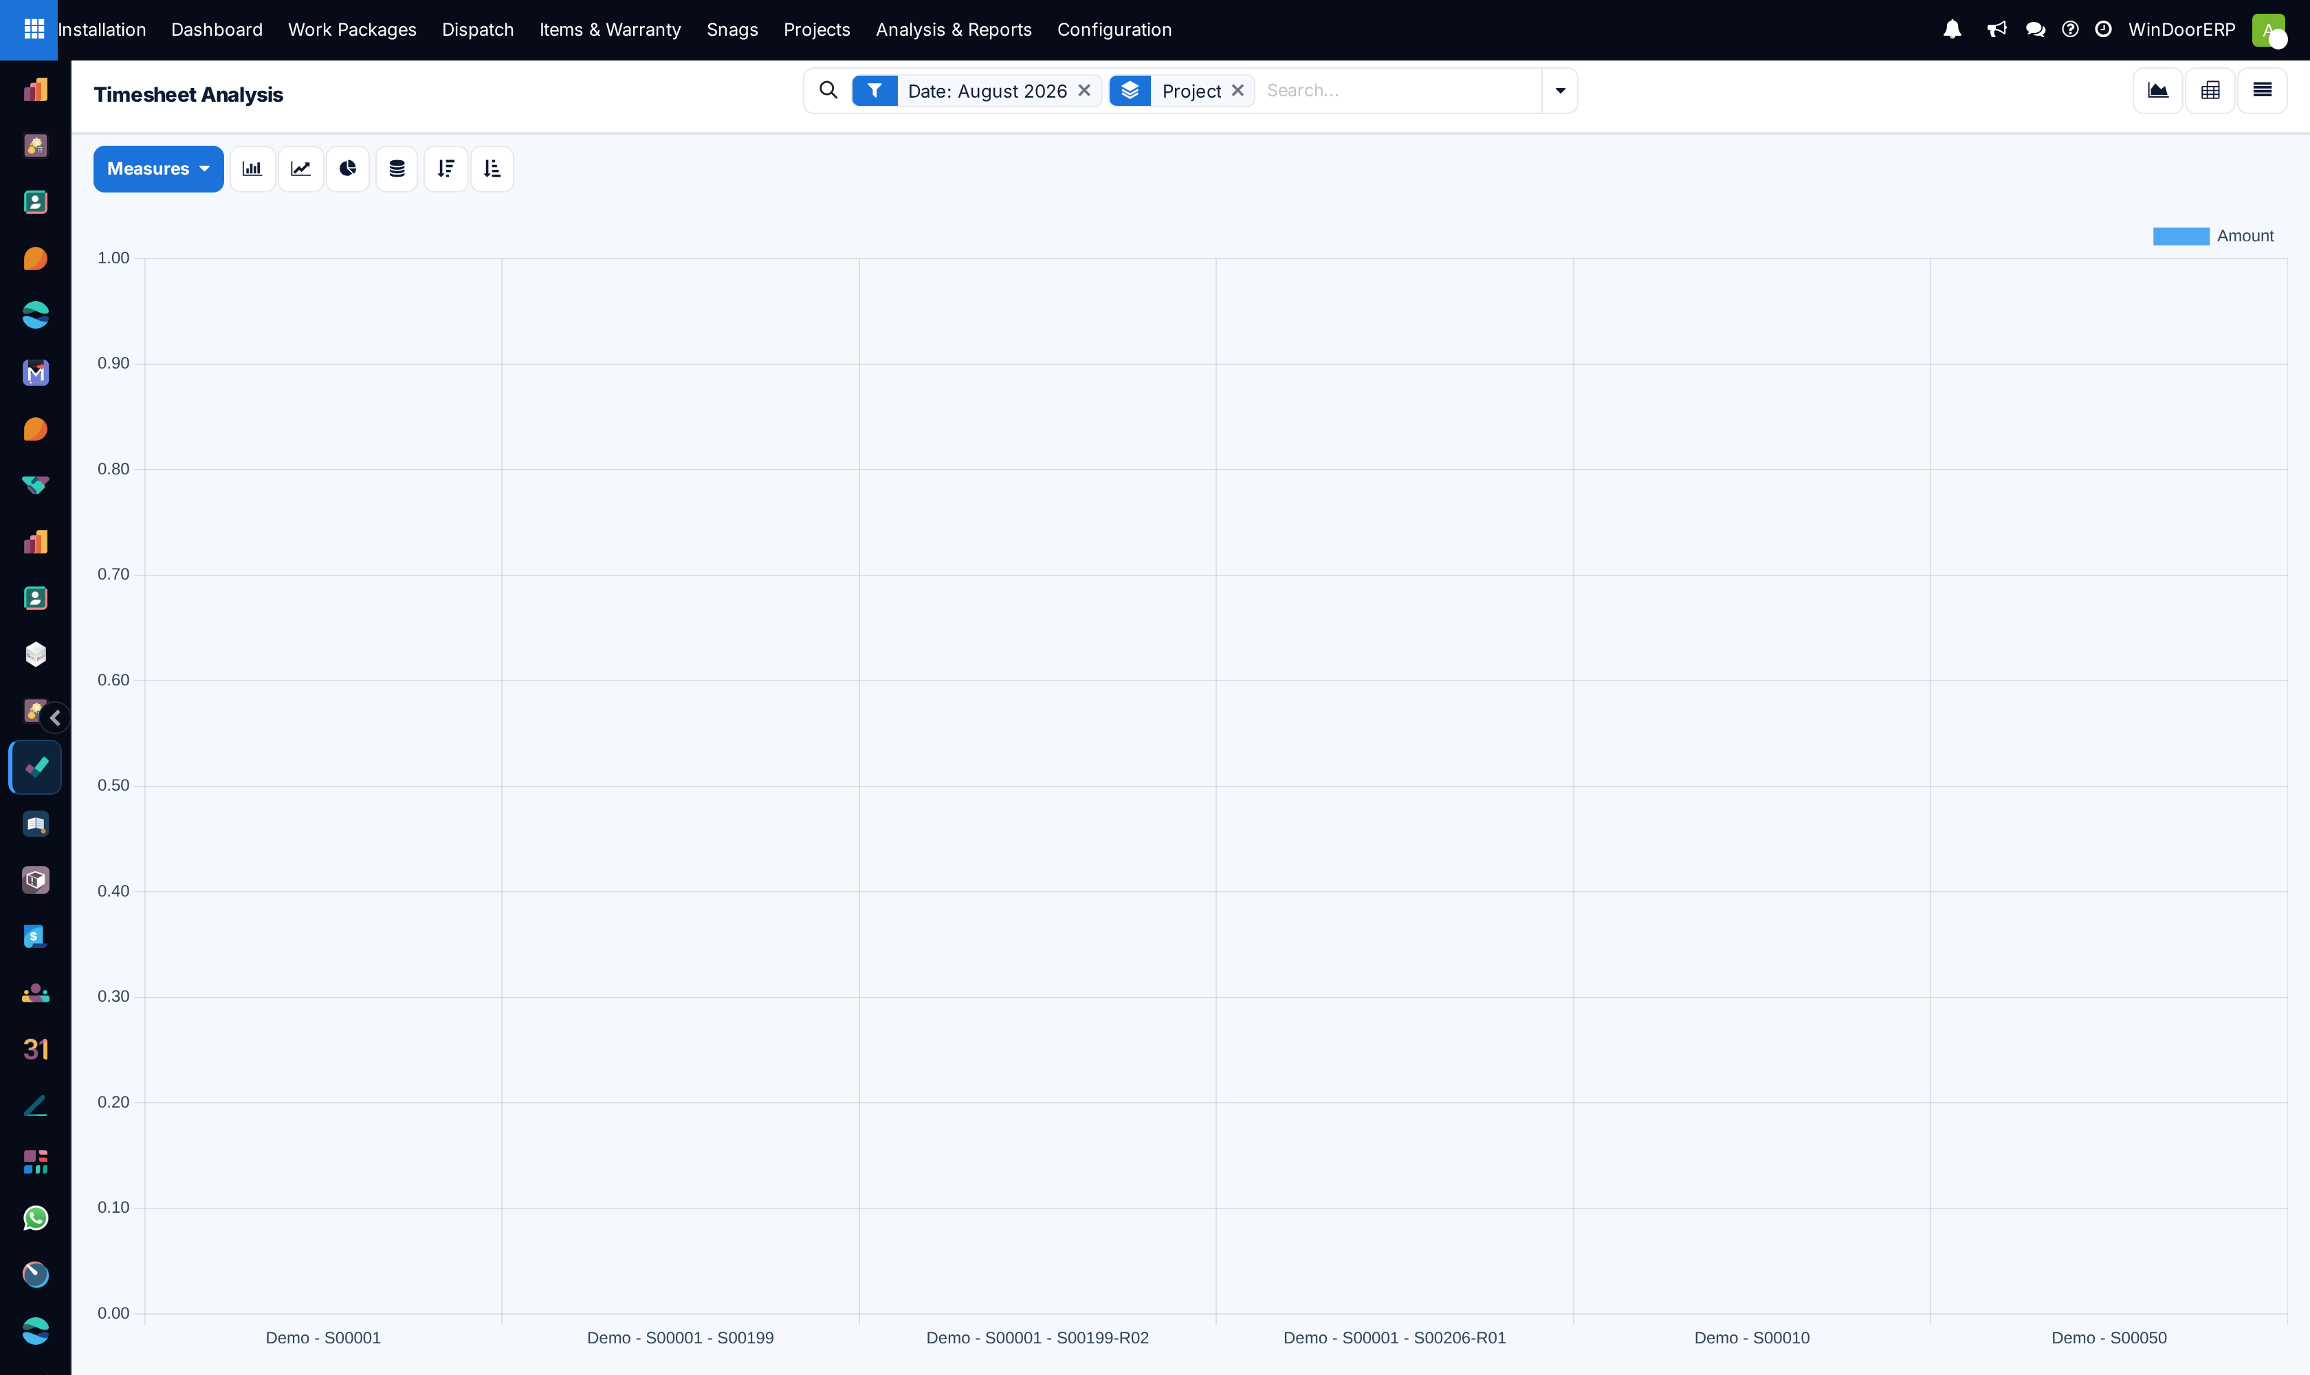The height and width of the screenshot is (1375, 2310).
Task: Expand the search options dropdown arrow
Action: coord(1561,91)
